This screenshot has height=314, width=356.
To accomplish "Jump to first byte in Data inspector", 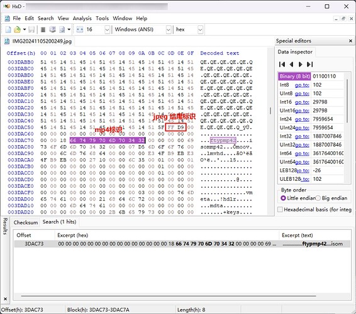I will tap(282, 65).
